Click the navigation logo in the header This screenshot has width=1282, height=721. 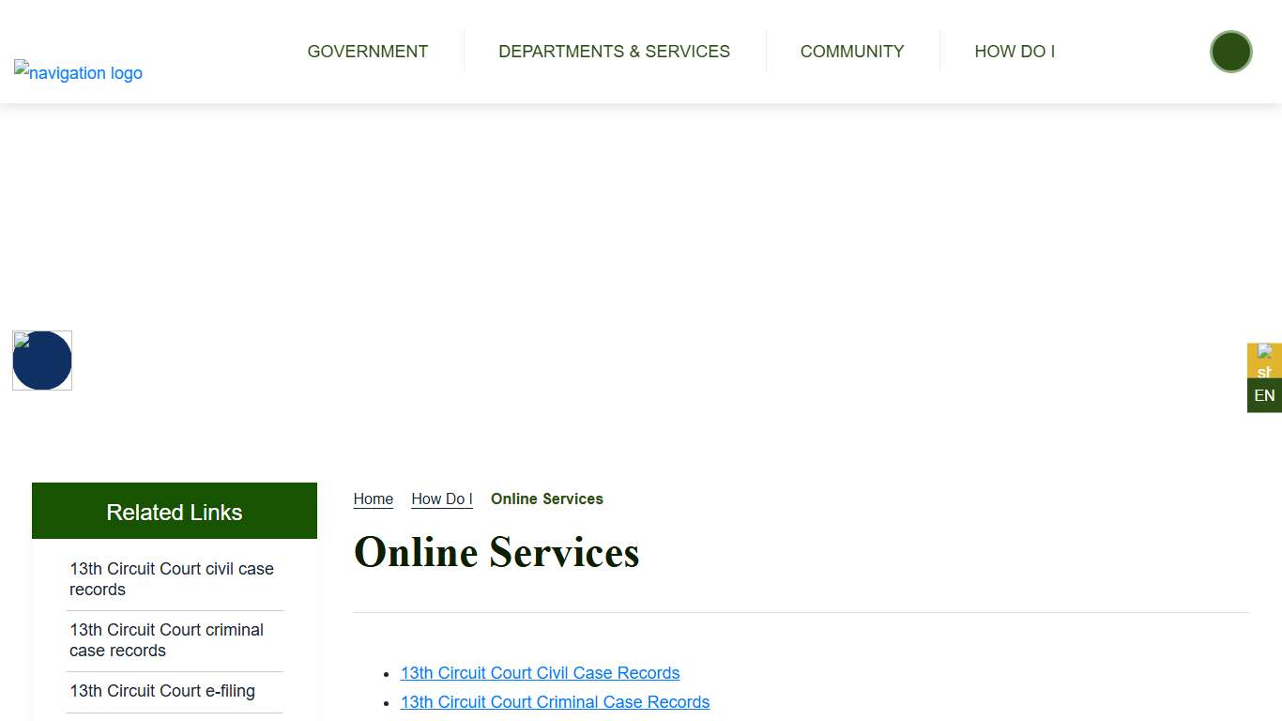(x=78, y=72)
